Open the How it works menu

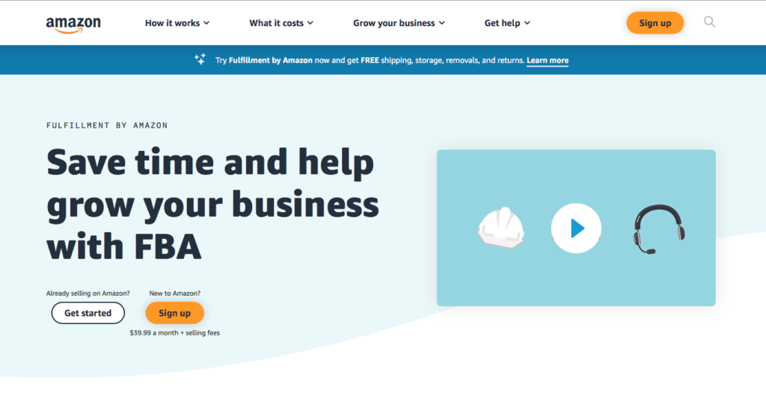[177, 23]
